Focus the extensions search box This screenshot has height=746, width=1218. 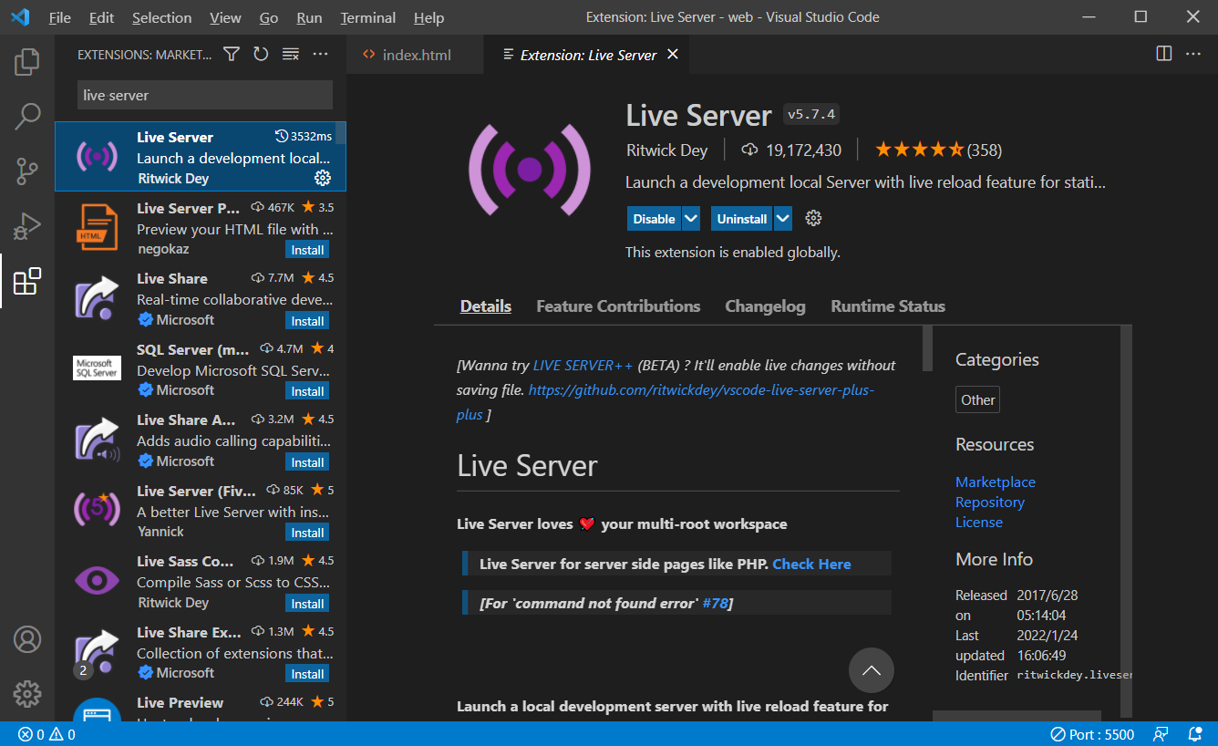click(x=205, y=95)
